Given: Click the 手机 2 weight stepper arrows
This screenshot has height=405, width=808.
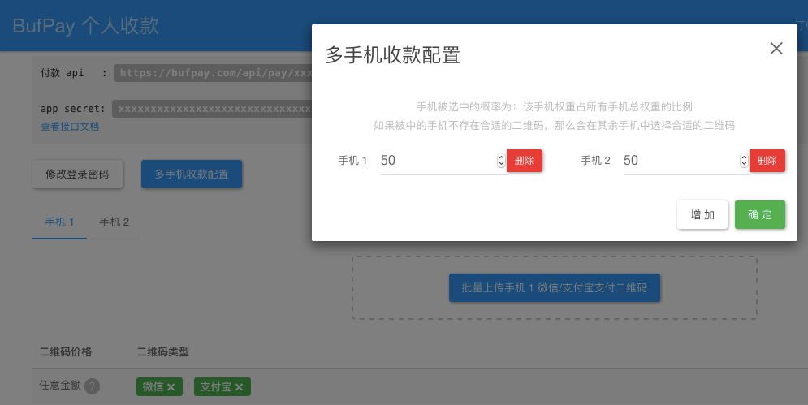Looking at the screenshot, I should click(x=744, y=161).
